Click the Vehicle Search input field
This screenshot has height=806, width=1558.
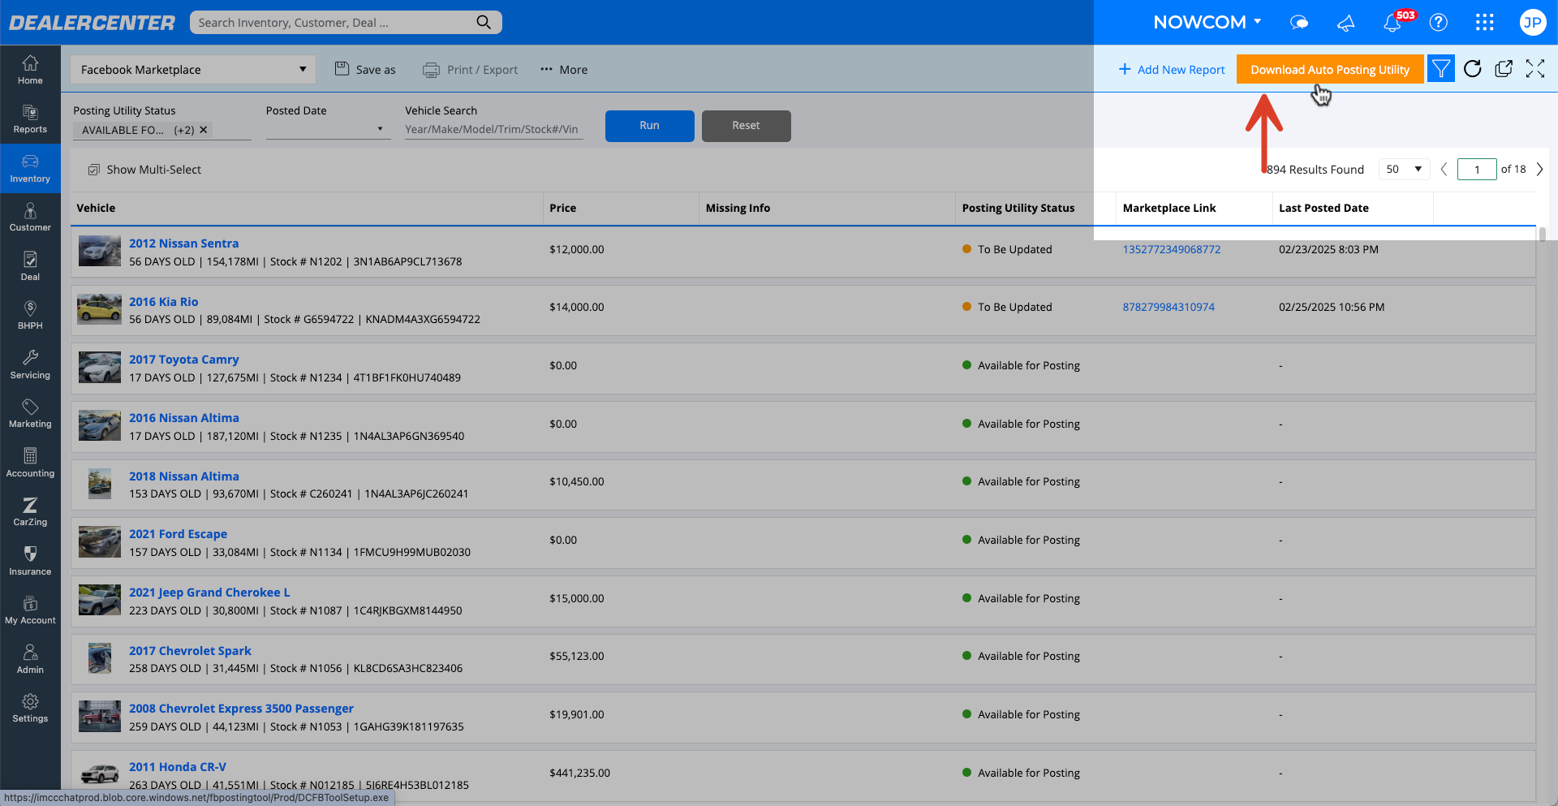pos(494,129)
